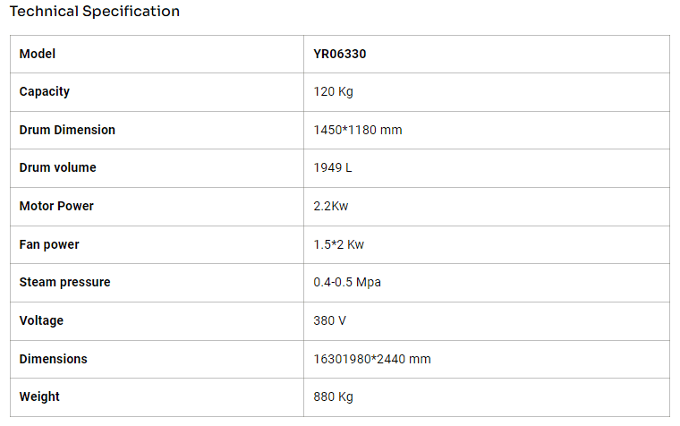680x426 pixels.
Task: Select the YR06330 model value
Action: [x=340, y=54]
